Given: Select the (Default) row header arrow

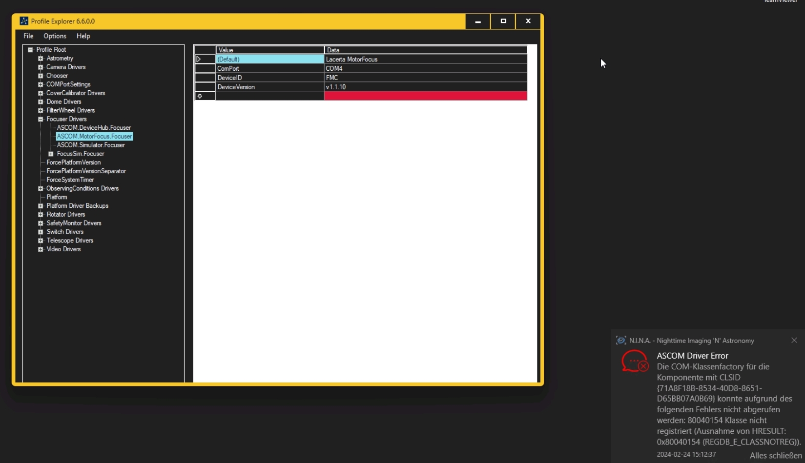Looking at the screenshot, I should [x=205, y=59].
